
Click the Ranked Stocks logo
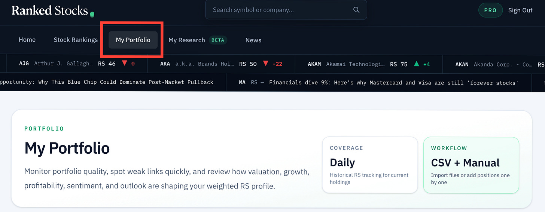pyautogui.click(x=53, y=10)
